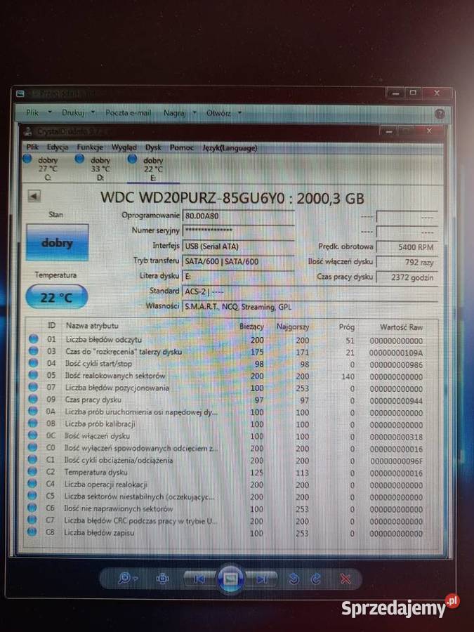
Task: Click the Interfejs field USB (Serial ATA)
Action: tap(238, 246)
